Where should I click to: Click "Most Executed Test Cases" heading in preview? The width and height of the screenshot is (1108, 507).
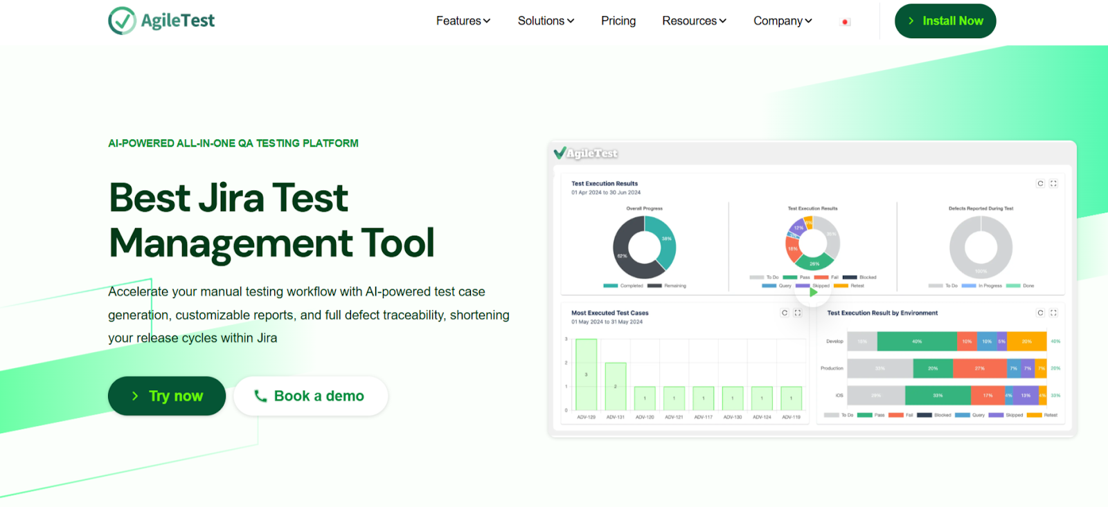click(610, 313)
